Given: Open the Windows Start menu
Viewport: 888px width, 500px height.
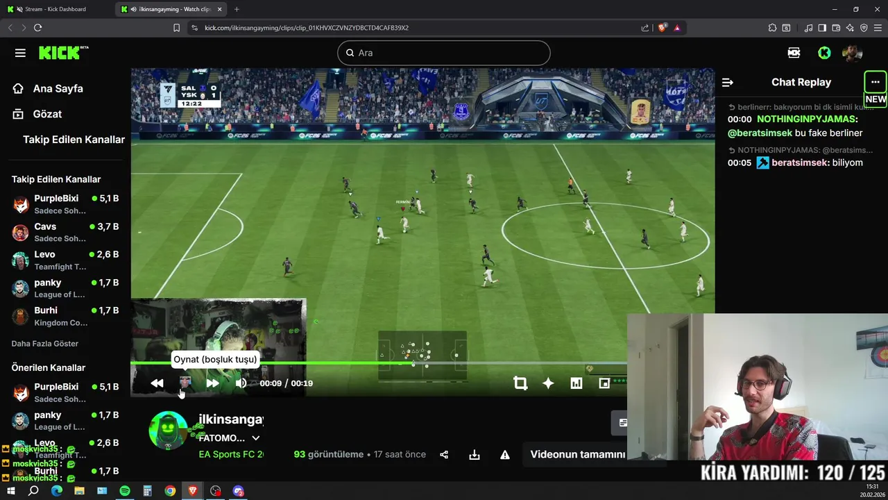Looking at the screenshot, I should tap(10, 491).
